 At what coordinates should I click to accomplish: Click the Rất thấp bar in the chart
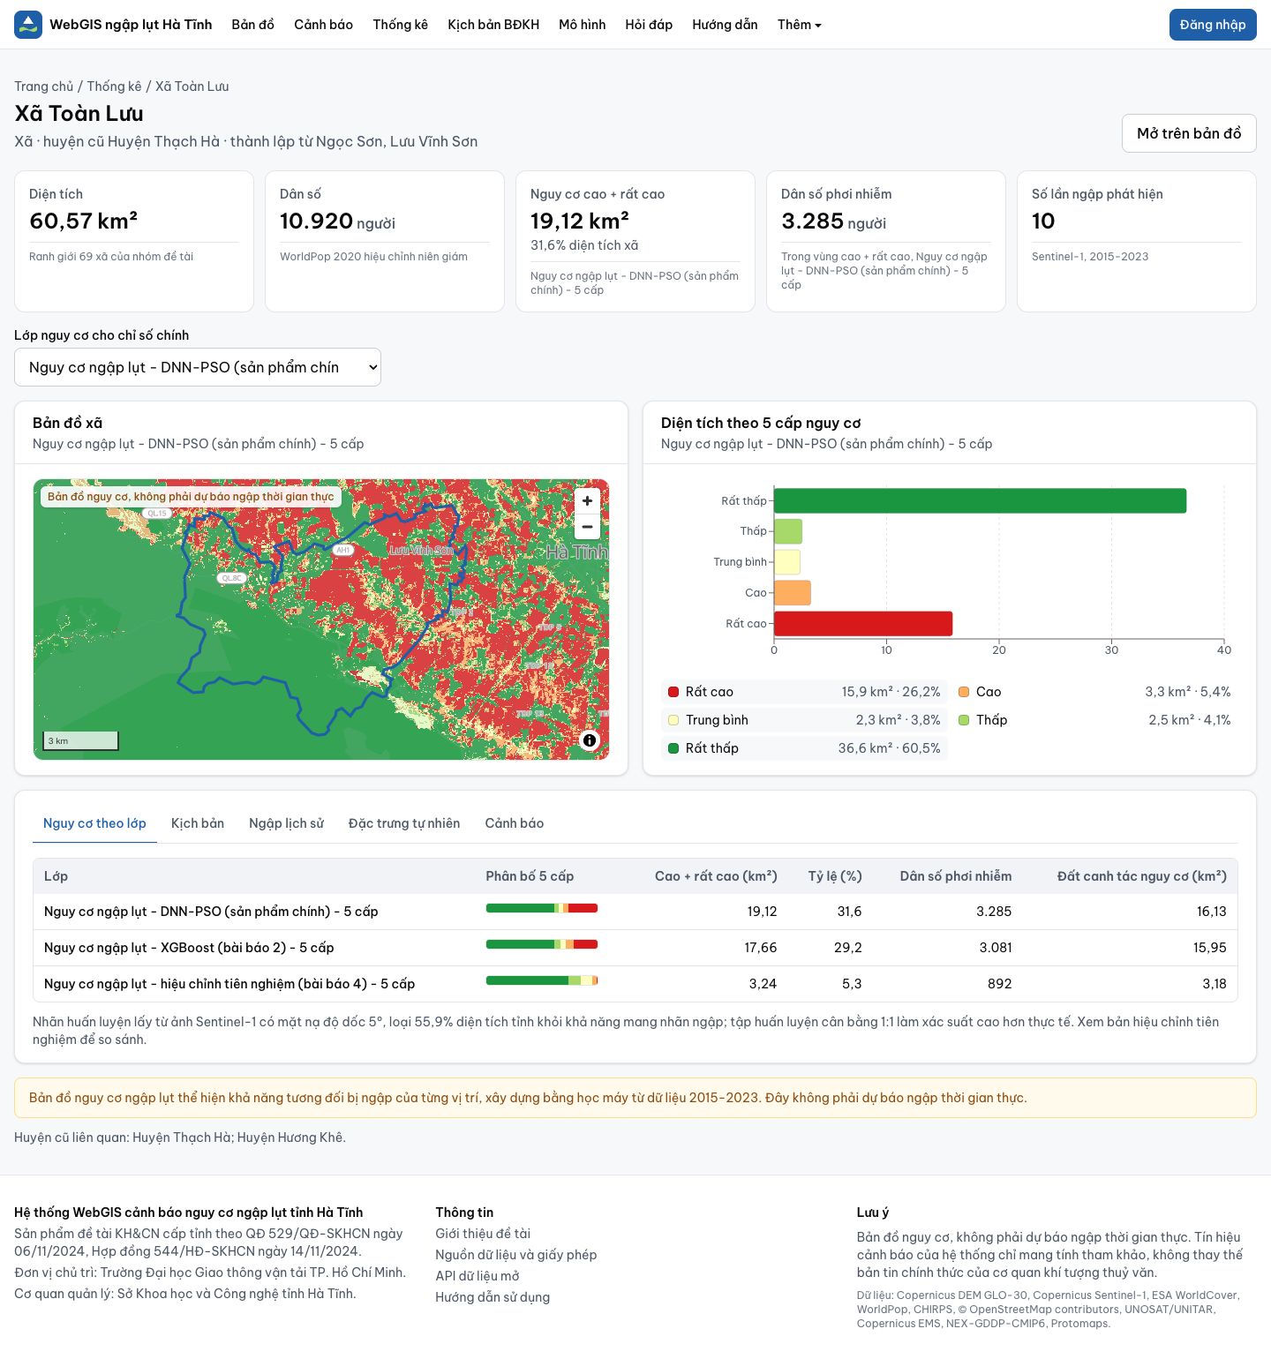tap(980, 500)
